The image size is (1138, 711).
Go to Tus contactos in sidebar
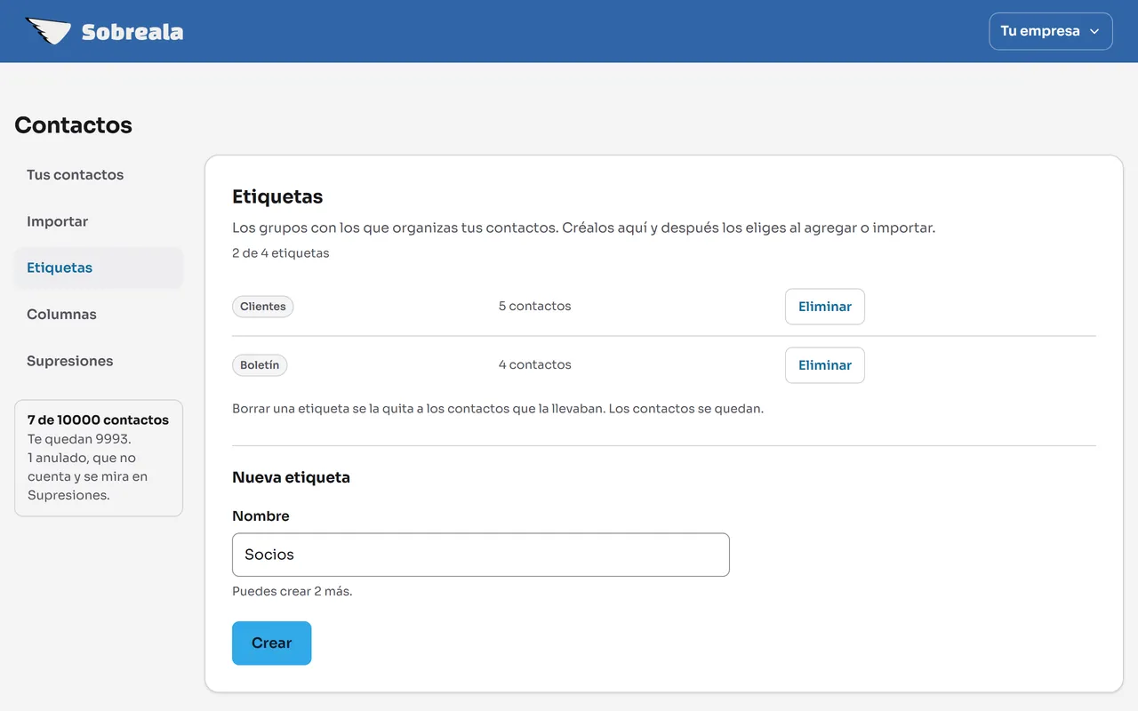[x=98, y=175]
